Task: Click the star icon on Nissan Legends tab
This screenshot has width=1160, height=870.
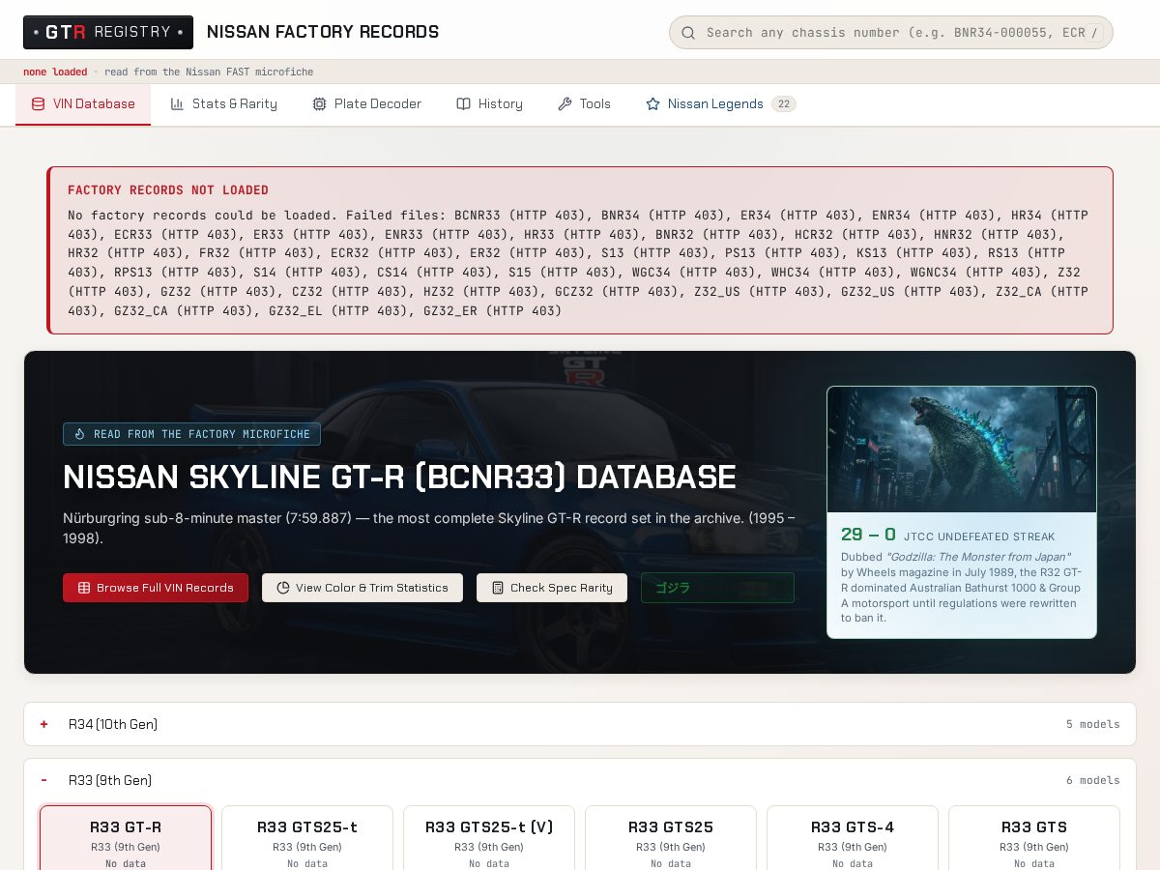Action: coord(652,104)
